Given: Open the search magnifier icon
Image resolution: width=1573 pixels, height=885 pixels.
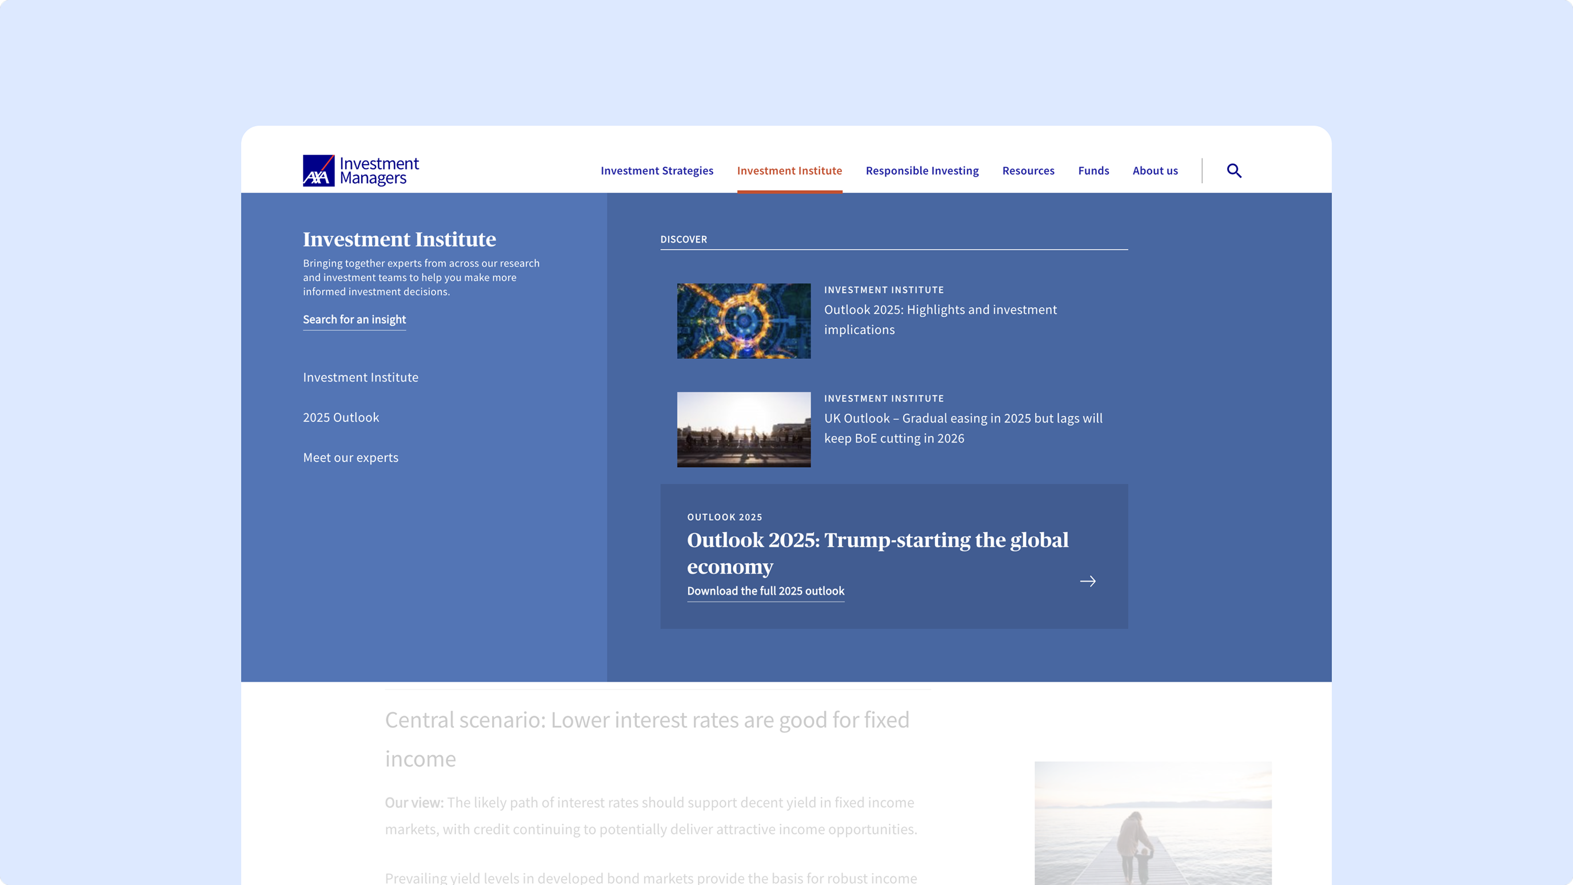Looking at the screenshot, I should [x=1234, y=170].
